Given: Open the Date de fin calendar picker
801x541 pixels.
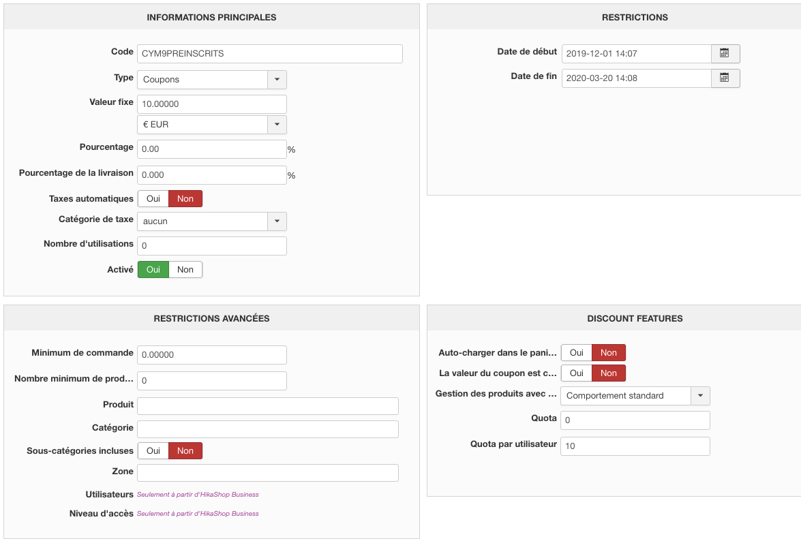Looking at the screenshot, I should 725,78.
